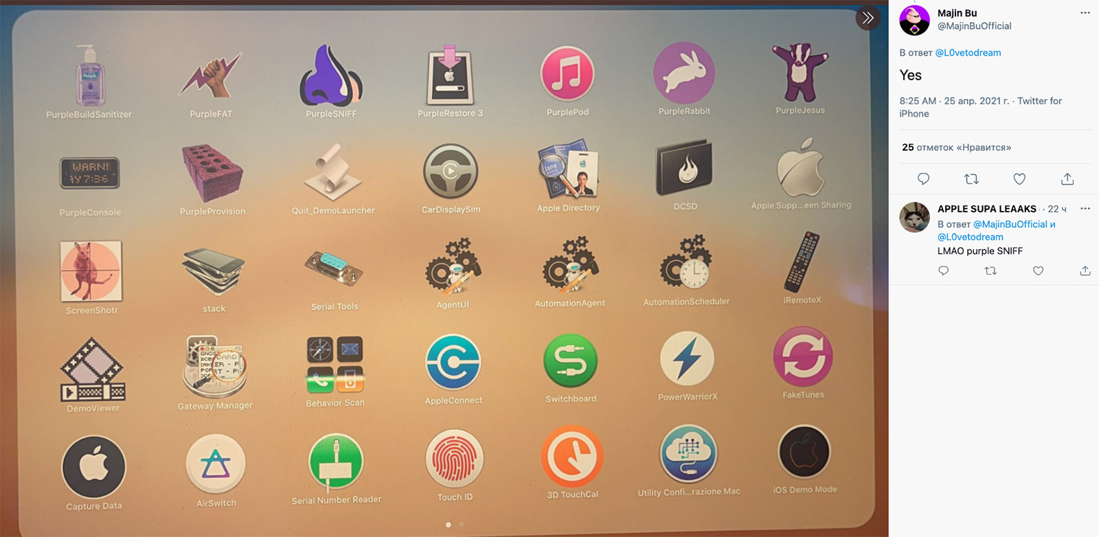Open @L0vetodream mention in Majin Bu tweet
The height and width of the screenshot is (537, 1099).
pyautogui.click(x=968, y=53)
